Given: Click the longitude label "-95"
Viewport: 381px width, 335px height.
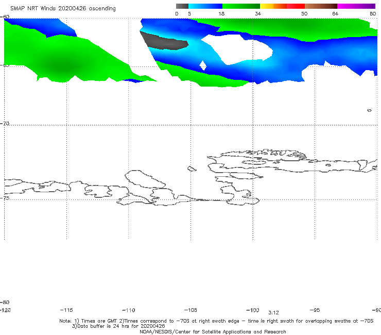Looking at the screenshot, I should [315, 310].
